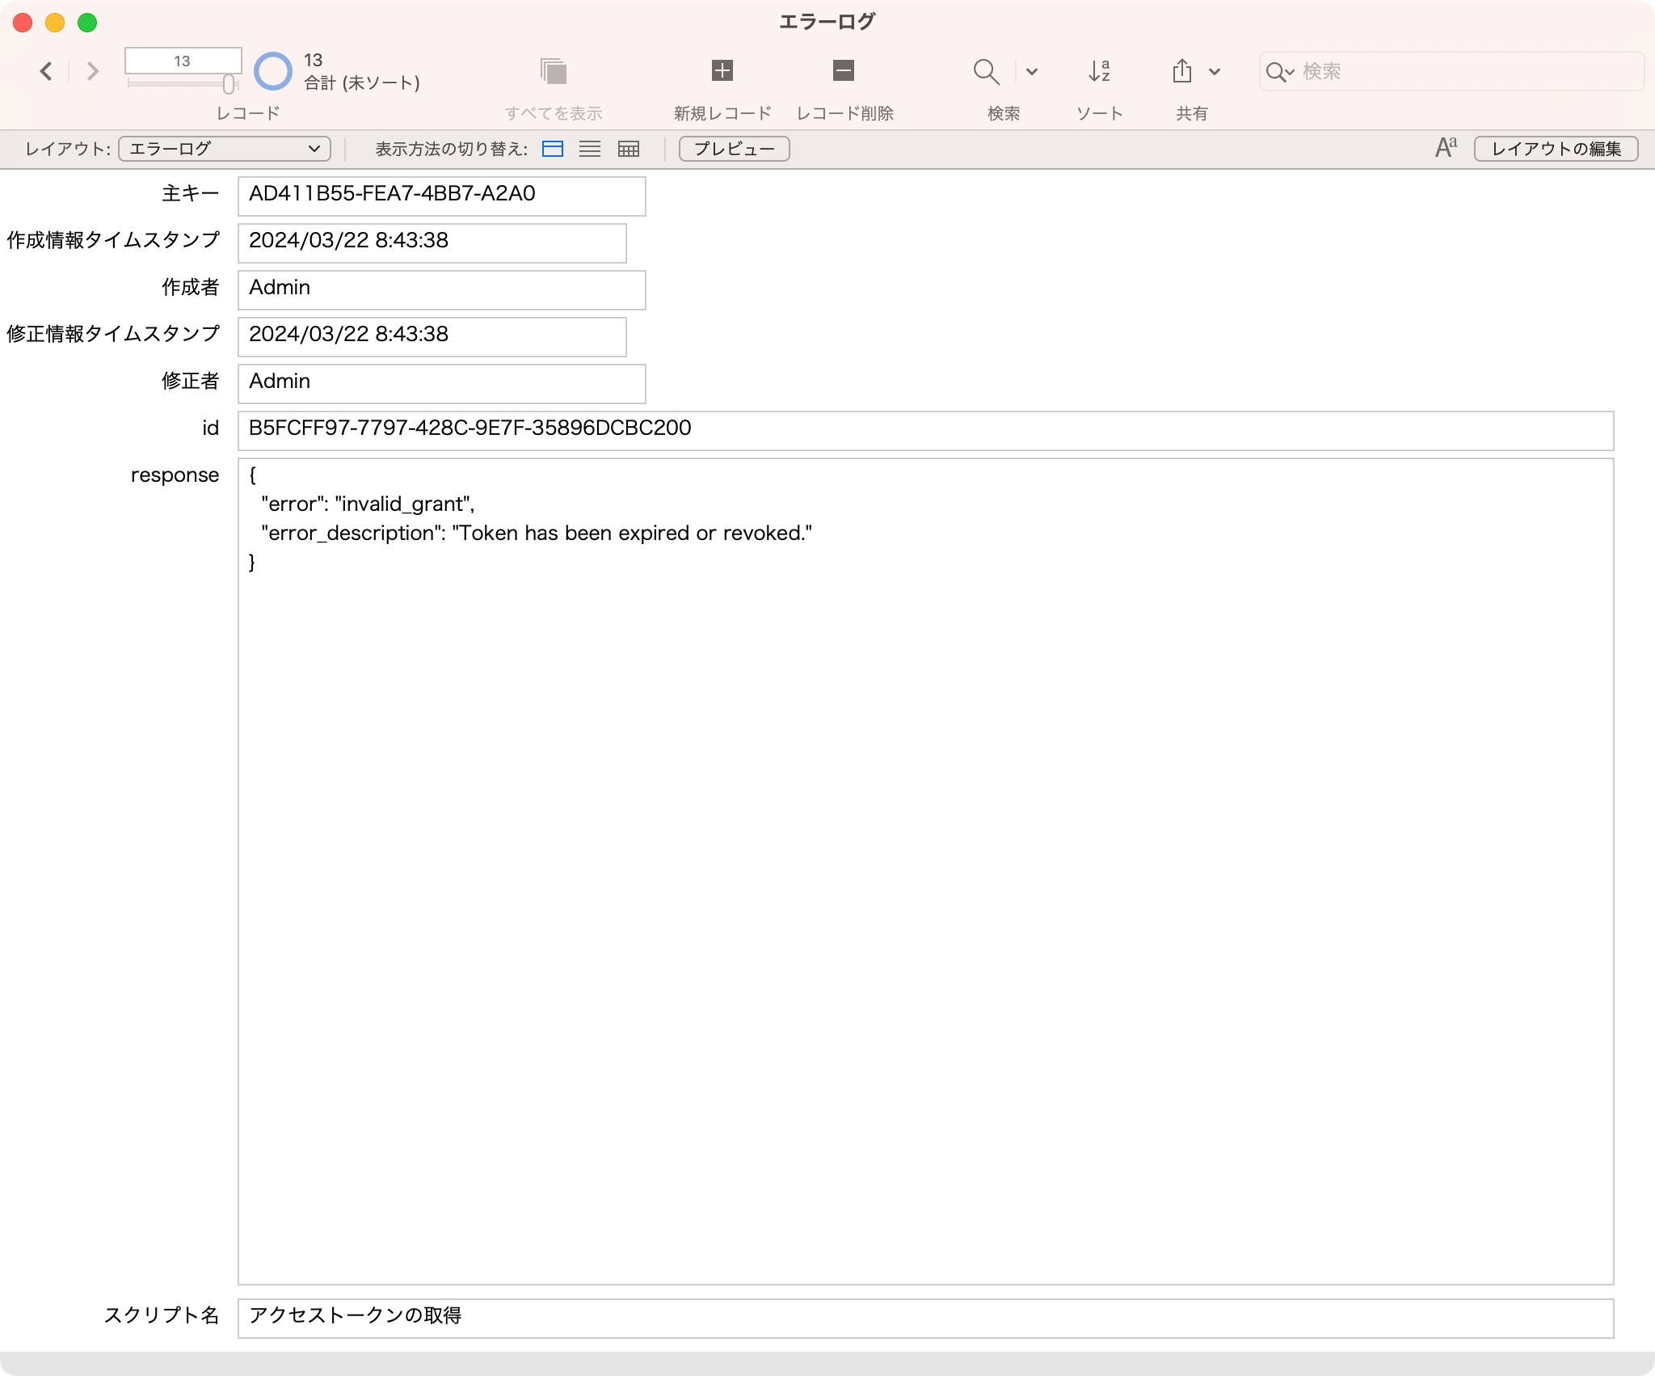Click the record number field showing 13

tap(183, 61)
